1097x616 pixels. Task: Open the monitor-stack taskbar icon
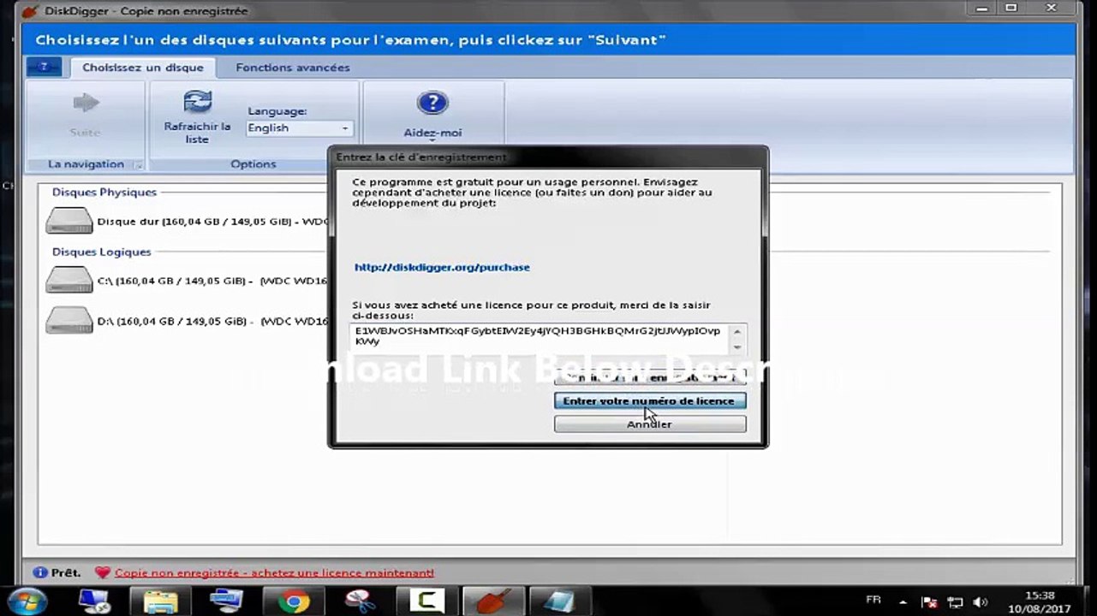[x=227, y=601]
